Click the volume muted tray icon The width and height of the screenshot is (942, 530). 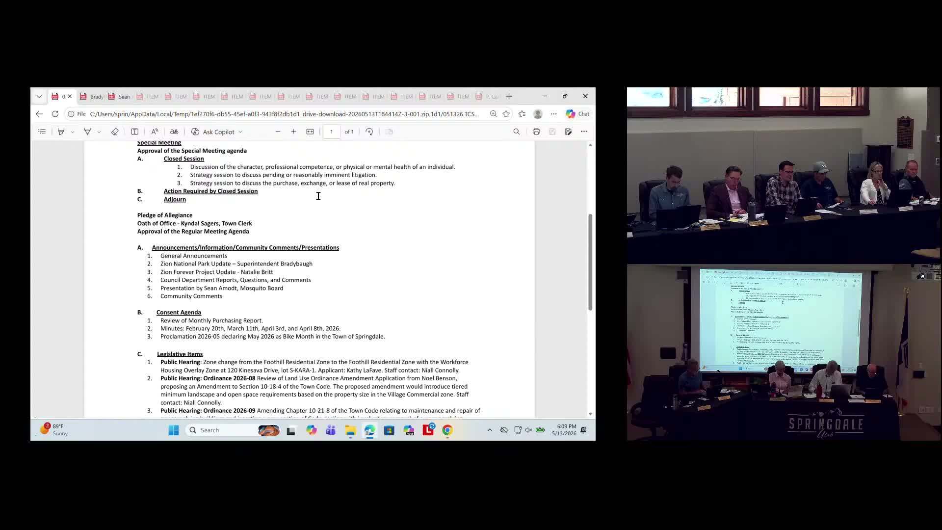pyautogui.click(x=528, y=430)
